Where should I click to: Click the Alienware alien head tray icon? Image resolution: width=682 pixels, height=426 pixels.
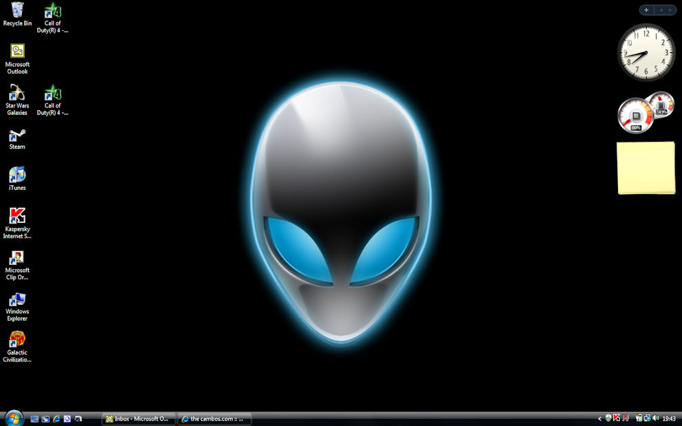(x=608, y=418)
